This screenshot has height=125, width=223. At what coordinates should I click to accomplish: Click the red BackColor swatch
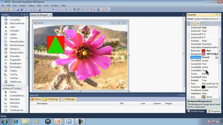click(x=203, y=51)
